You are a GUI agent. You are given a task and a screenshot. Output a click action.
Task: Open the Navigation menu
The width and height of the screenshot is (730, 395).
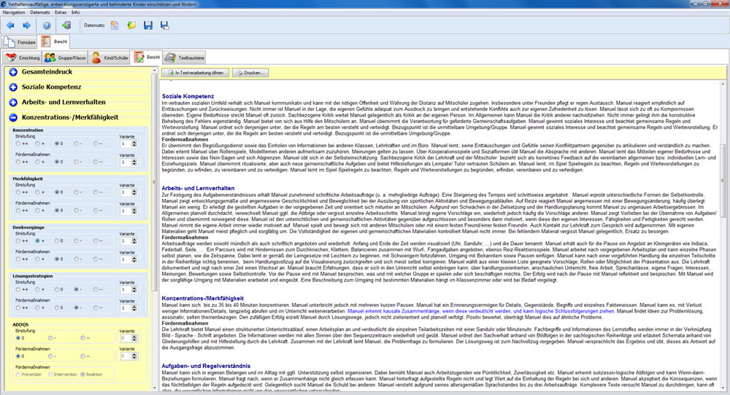pyautogui.click(x=14, y=12)
